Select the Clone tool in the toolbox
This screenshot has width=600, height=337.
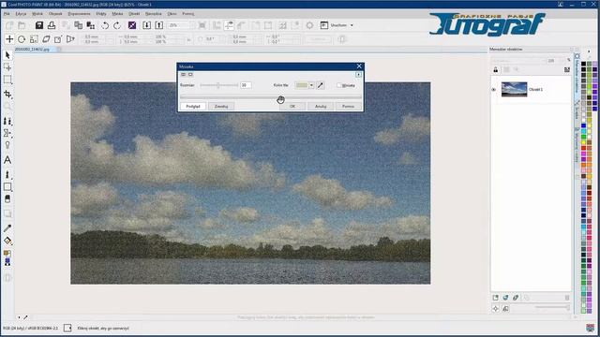7,121
